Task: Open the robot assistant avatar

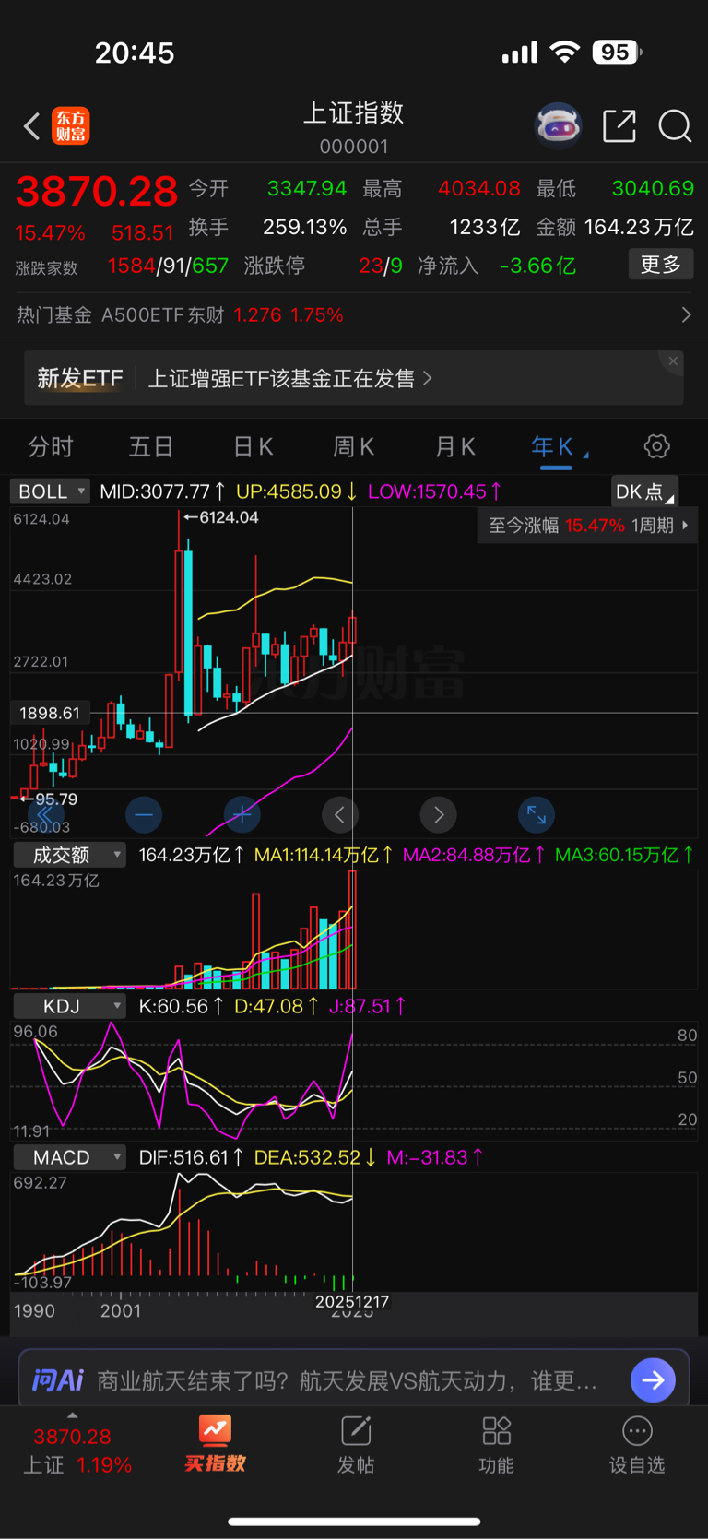Action: pos(559,125)
